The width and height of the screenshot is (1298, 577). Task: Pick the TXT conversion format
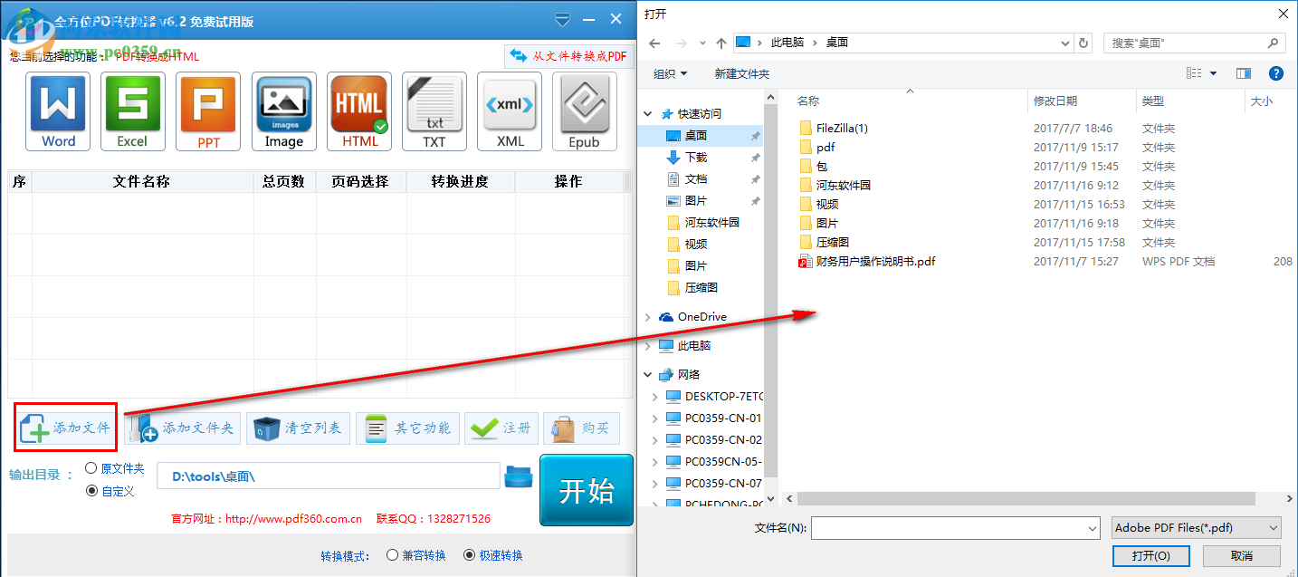[434, 111]
